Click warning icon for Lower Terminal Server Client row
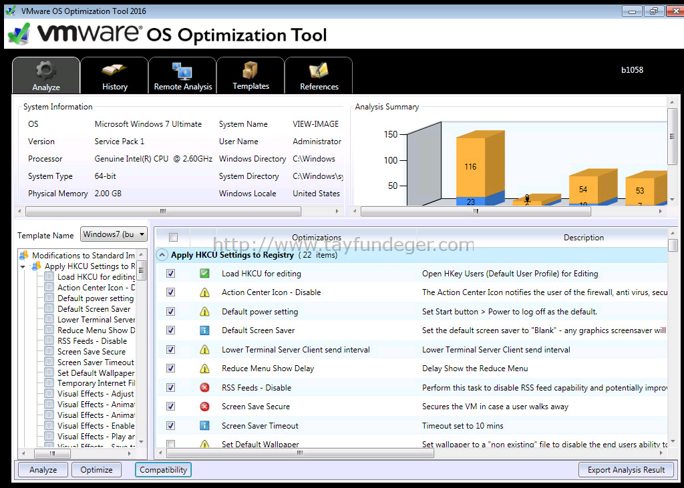The height and width of the screenshot is (488, 684). pyautogui.click(x=204, y=349)
